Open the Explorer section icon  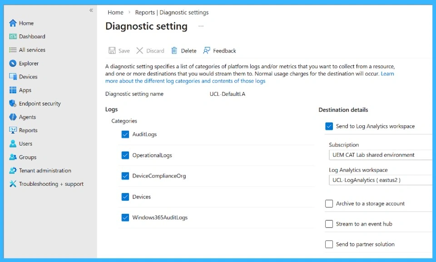coord(13,63)
